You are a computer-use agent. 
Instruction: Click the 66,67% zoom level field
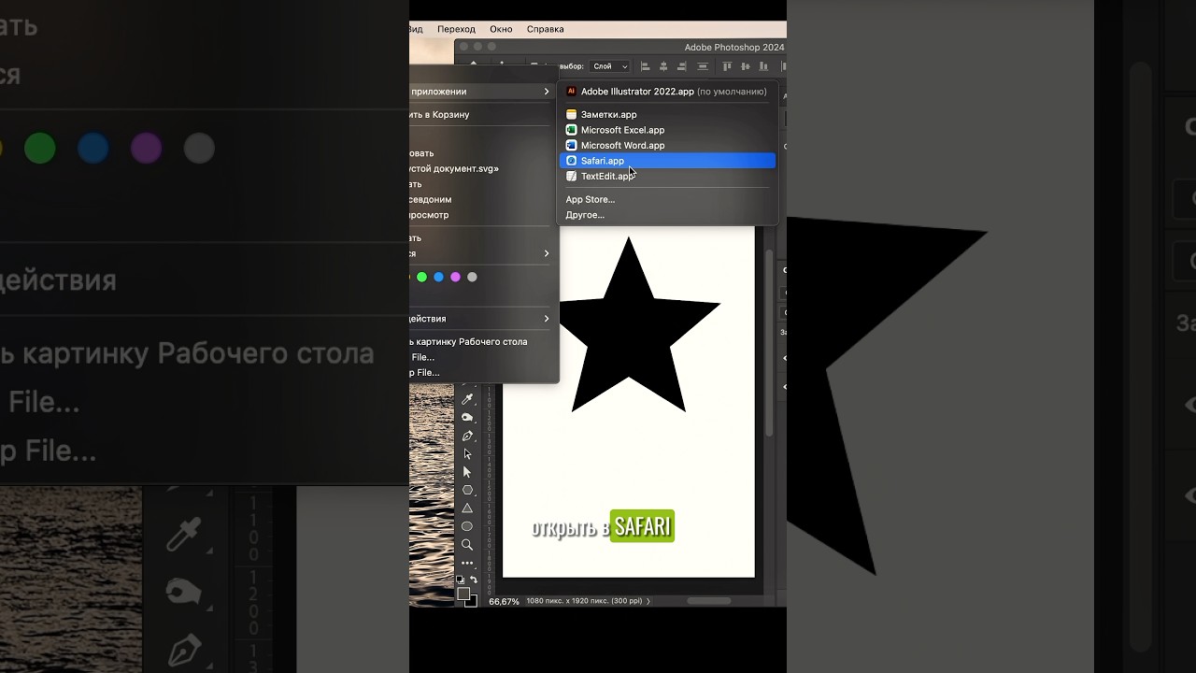click(504, 601)
